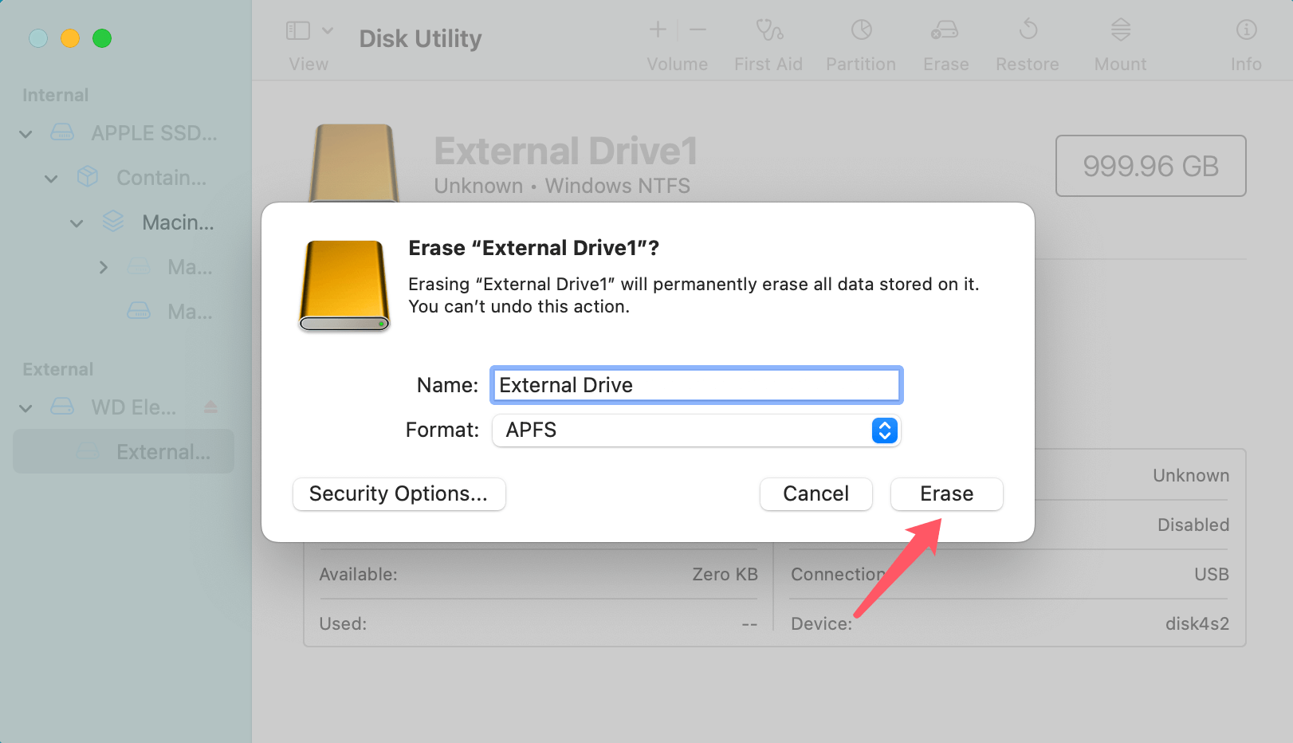Cancel the erase dialog

815,493
